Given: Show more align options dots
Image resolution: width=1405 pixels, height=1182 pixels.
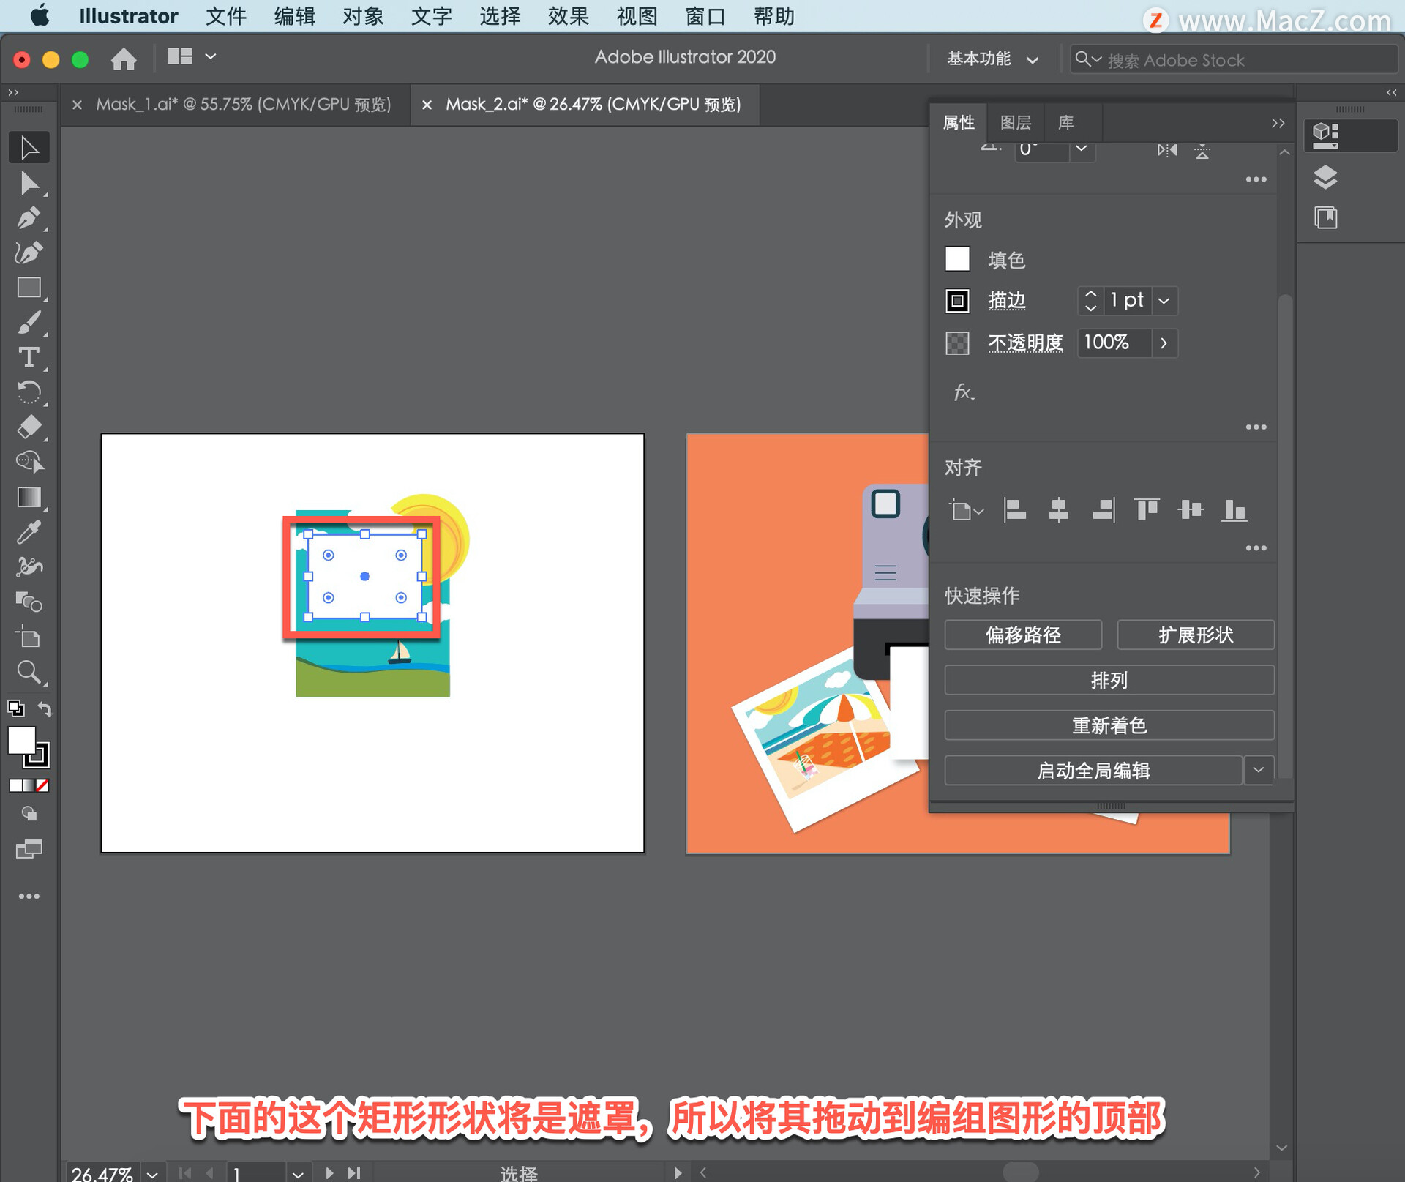Looking at the screenshot, I should point(1256,547).
